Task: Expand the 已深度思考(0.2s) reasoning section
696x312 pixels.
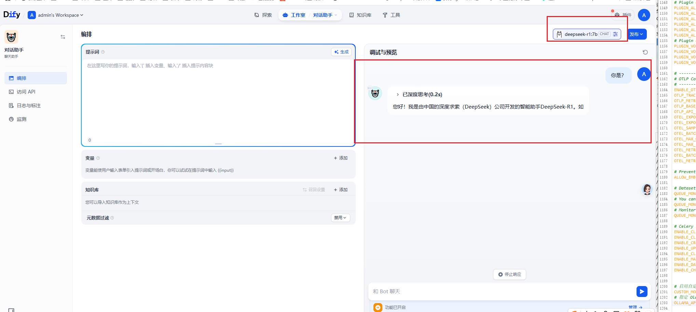Action: tap(421, 94)
